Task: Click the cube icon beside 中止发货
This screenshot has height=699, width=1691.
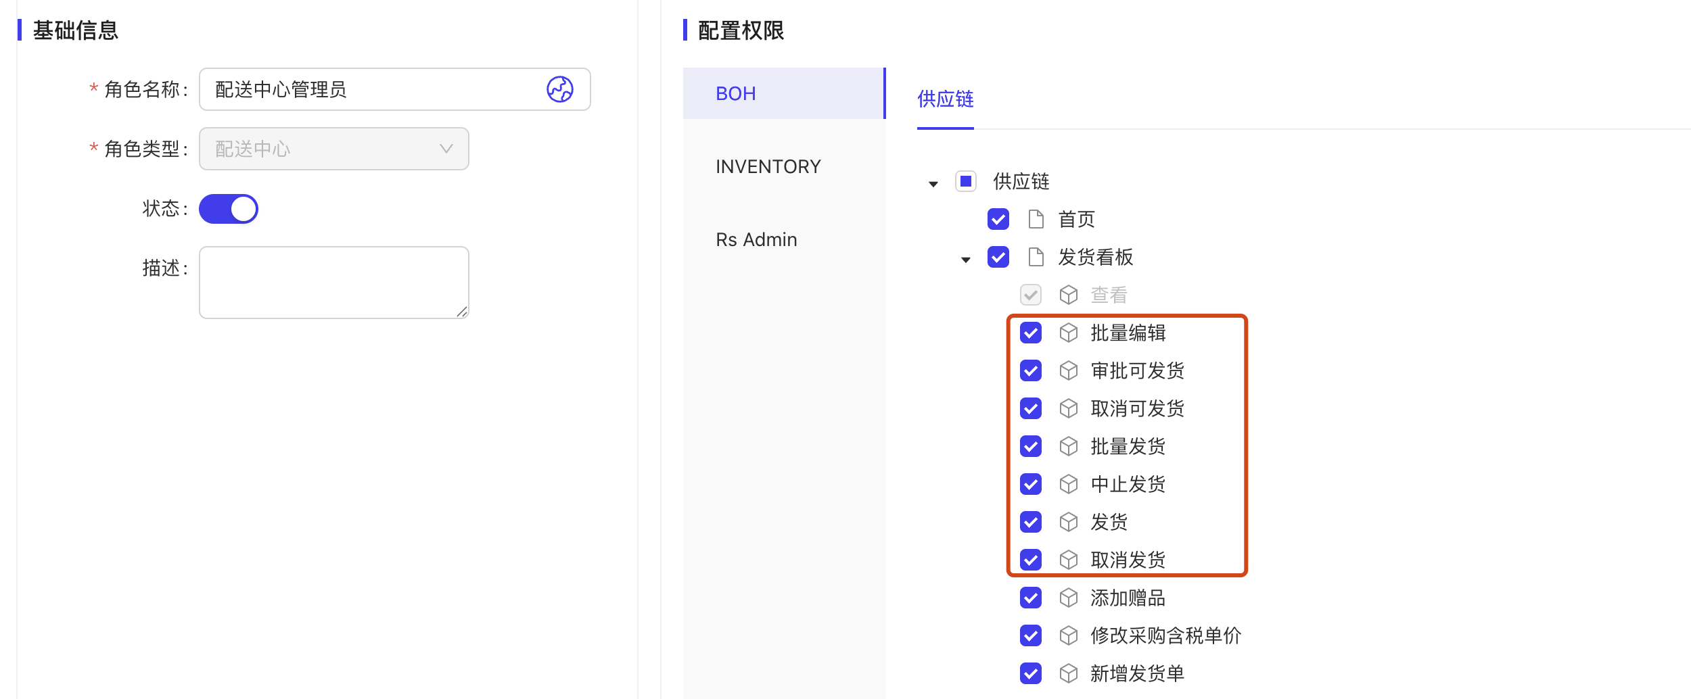Action: pyautogui.click(x=1068, y=484)
